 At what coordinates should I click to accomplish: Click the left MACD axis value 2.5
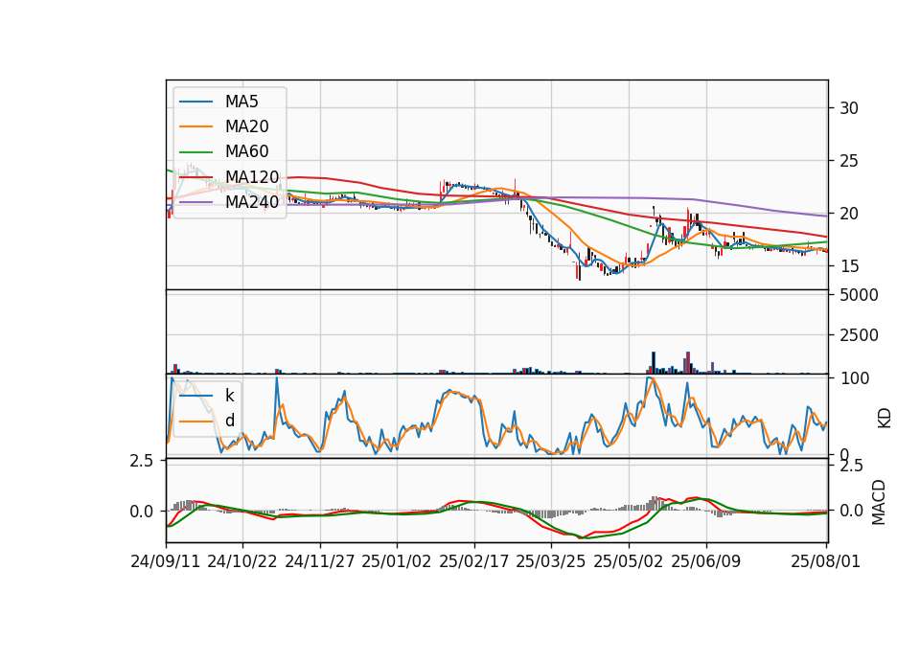[142, 461]
